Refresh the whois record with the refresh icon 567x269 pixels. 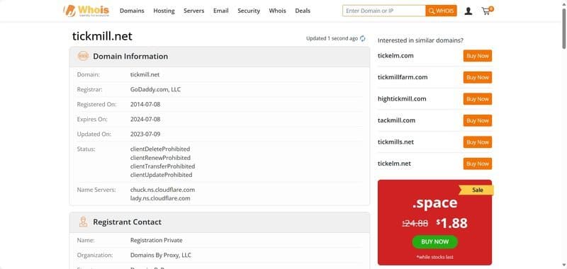(x=363, y=38)
